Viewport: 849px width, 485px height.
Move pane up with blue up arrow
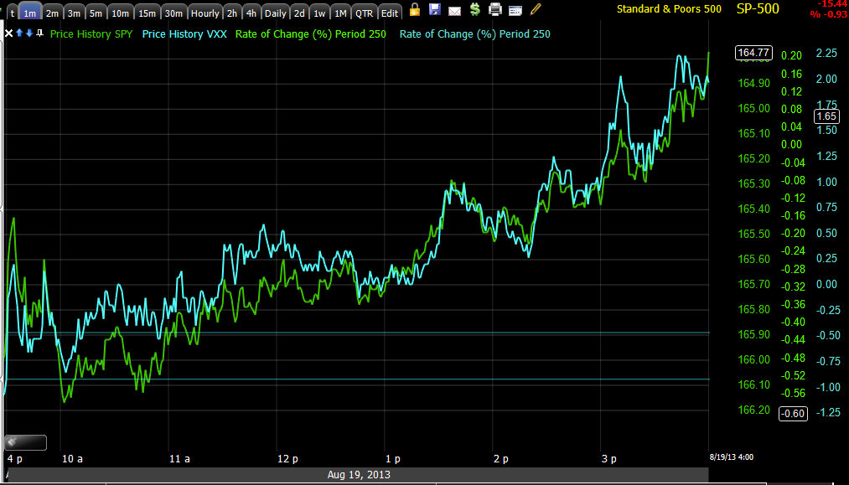[19, 34]
